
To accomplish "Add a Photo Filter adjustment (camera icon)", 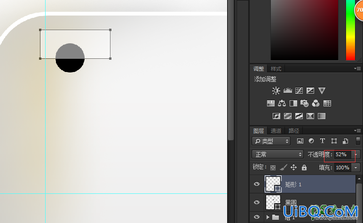I will coord(304,104).
